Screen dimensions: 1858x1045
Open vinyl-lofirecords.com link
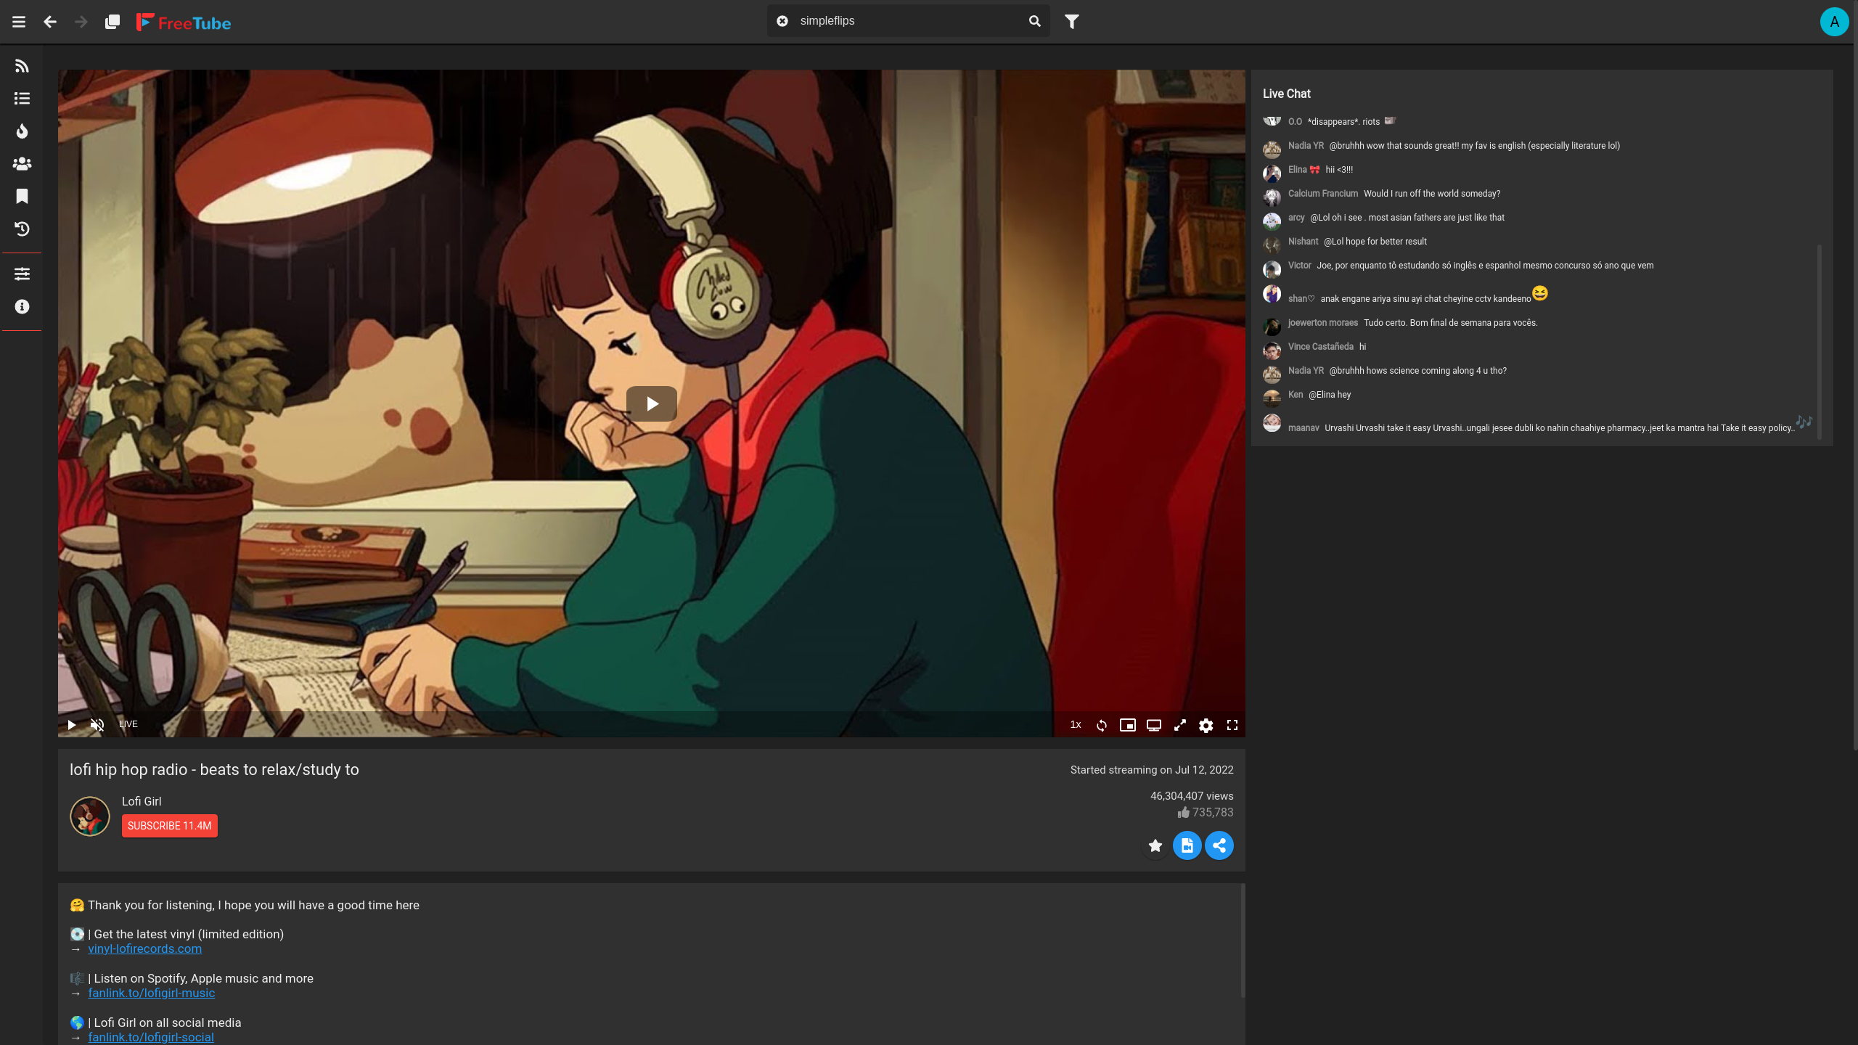[x=145, y=948]
